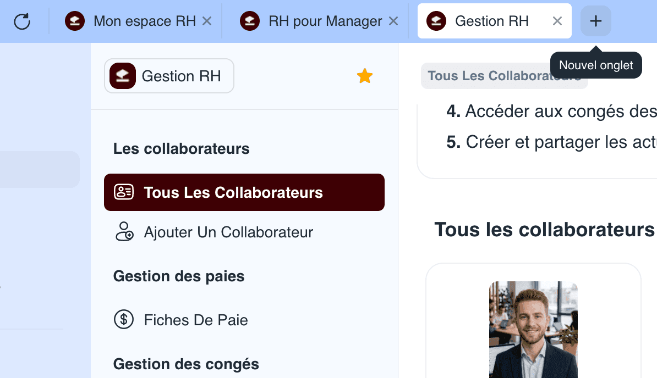The width and height of the screenshot is (657, 378).
Task: Close the RH pour Manager tab
Action: point(393,21)
